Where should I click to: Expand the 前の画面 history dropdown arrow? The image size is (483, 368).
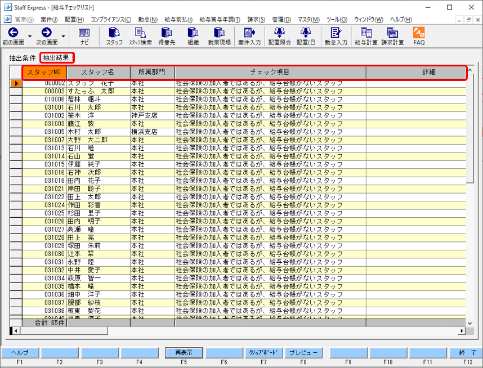[x=30, y=37]
